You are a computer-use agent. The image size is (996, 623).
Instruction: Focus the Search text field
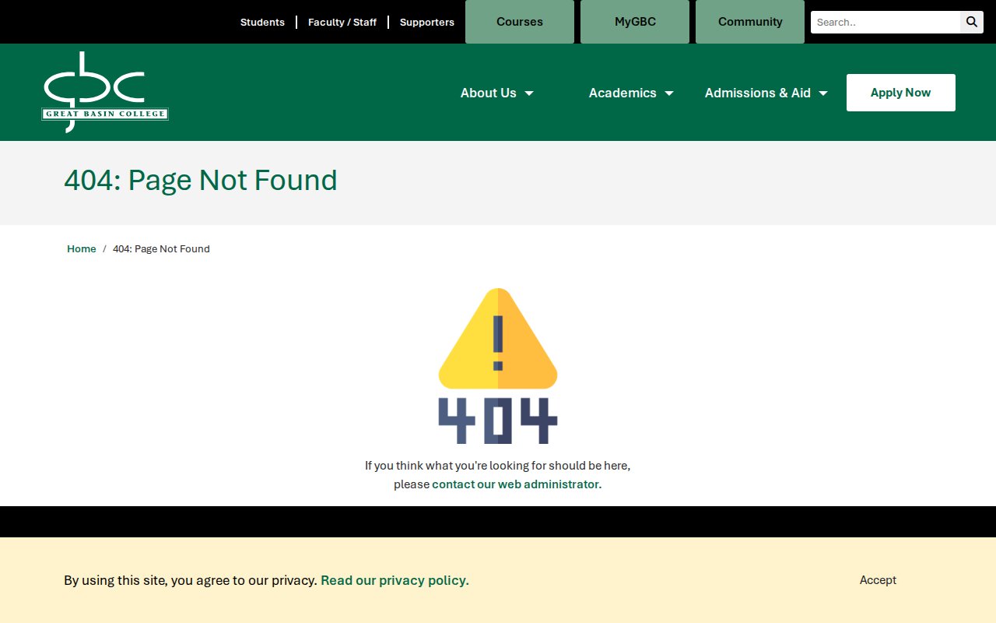886,22
